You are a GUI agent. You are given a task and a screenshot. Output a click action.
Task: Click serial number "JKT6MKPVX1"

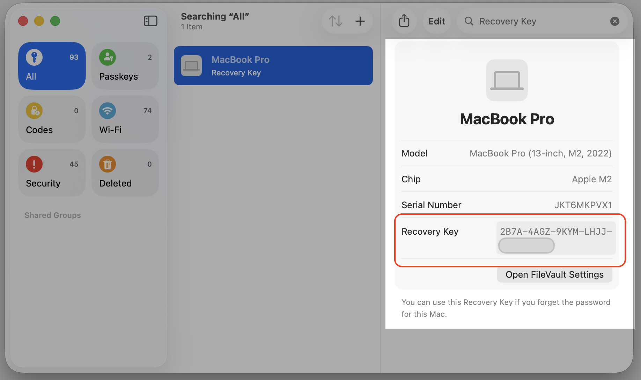[x=583, y=205]
